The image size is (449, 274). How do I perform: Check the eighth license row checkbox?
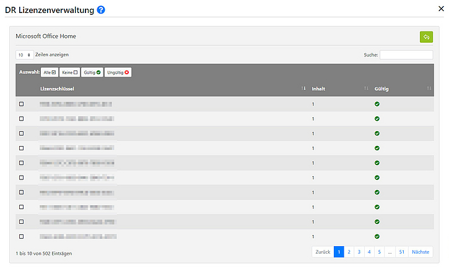22,207
